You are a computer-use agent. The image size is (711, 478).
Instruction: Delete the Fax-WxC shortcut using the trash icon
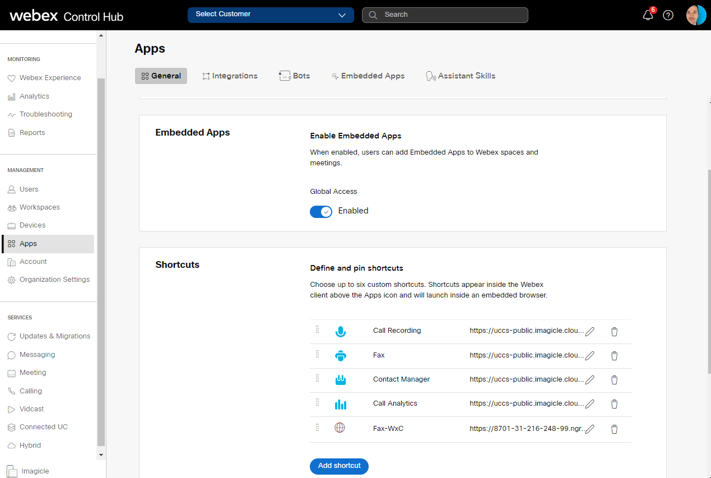pyautogui.click(x=614, y=428)
